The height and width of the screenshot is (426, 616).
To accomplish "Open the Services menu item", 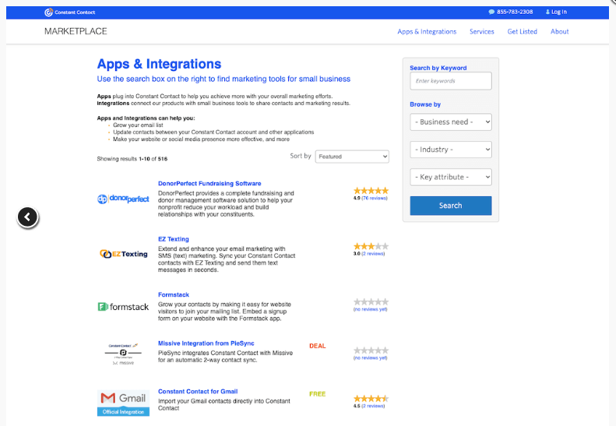I will 481,31.
